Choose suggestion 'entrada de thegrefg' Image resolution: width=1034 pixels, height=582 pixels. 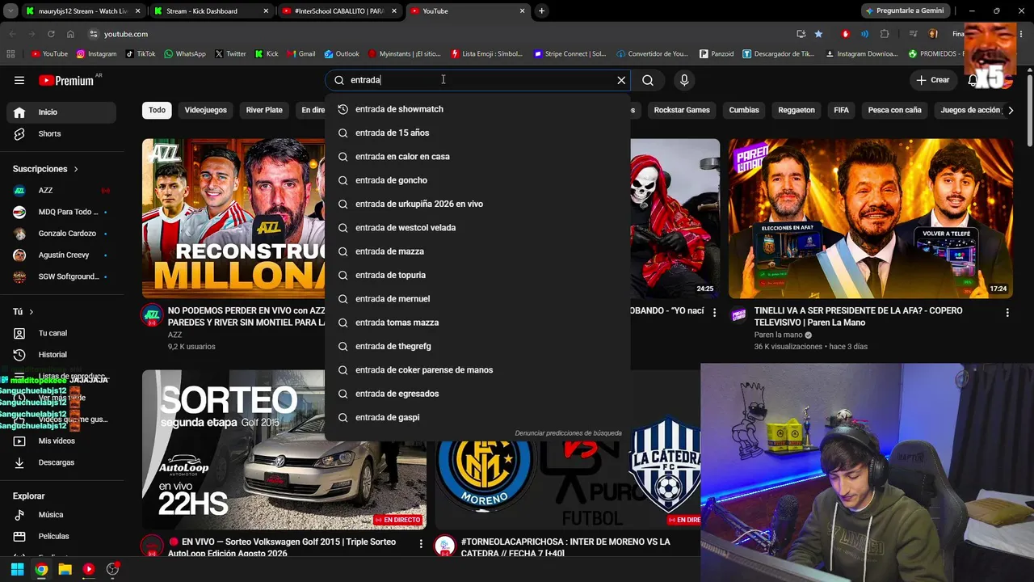pos(477,346)
